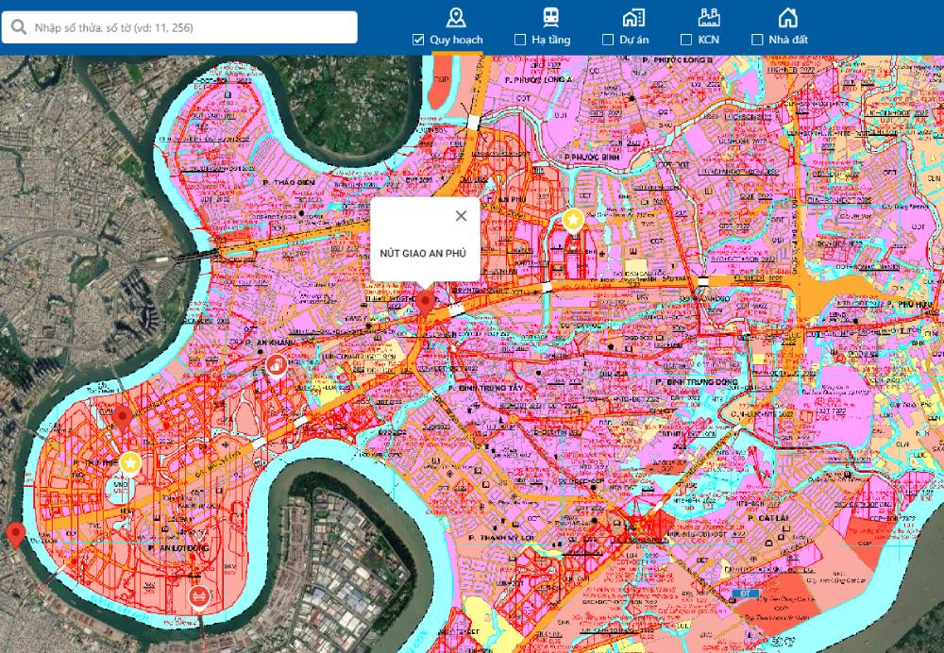Tick the Dự án checkbox
944x653 pixels.
tap(607, 40)
